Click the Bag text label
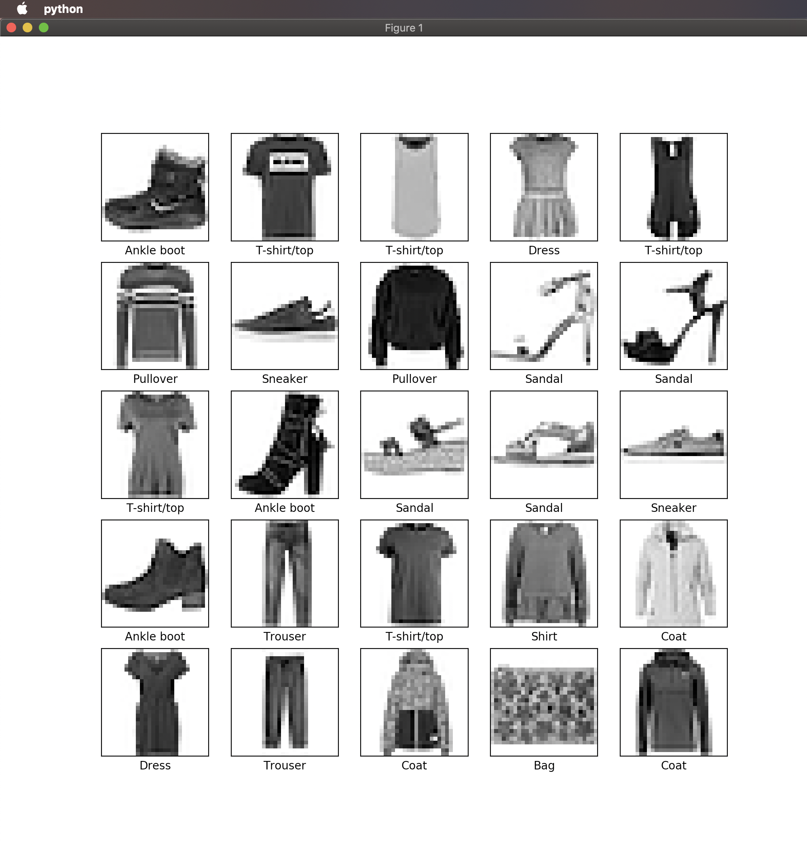Screen dimensions: 807x841 pyautogui.click(x=543, y=765)
